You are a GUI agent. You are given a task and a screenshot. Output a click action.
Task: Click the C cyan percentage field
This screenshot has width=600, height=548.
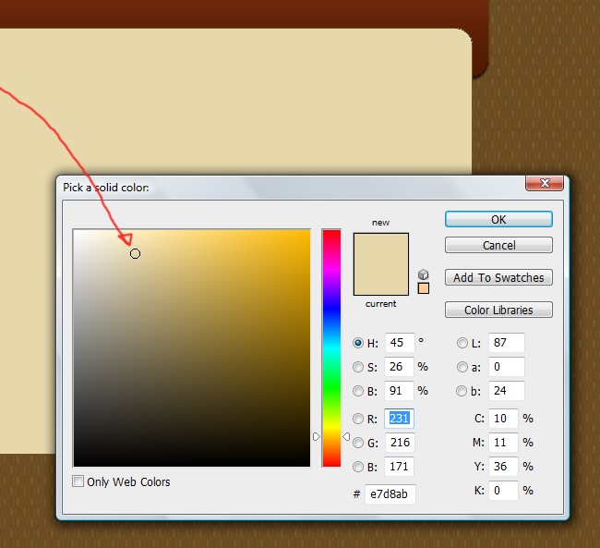click(x=504, y=419)
